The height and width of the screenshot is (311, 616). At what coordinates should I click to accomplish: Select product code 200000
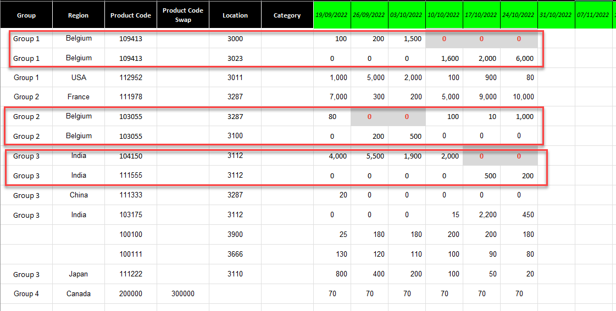131,293
